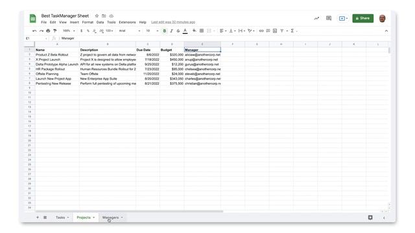
Task: Format cell as currency
Action: pyautogui.click(x=81, y=31)
